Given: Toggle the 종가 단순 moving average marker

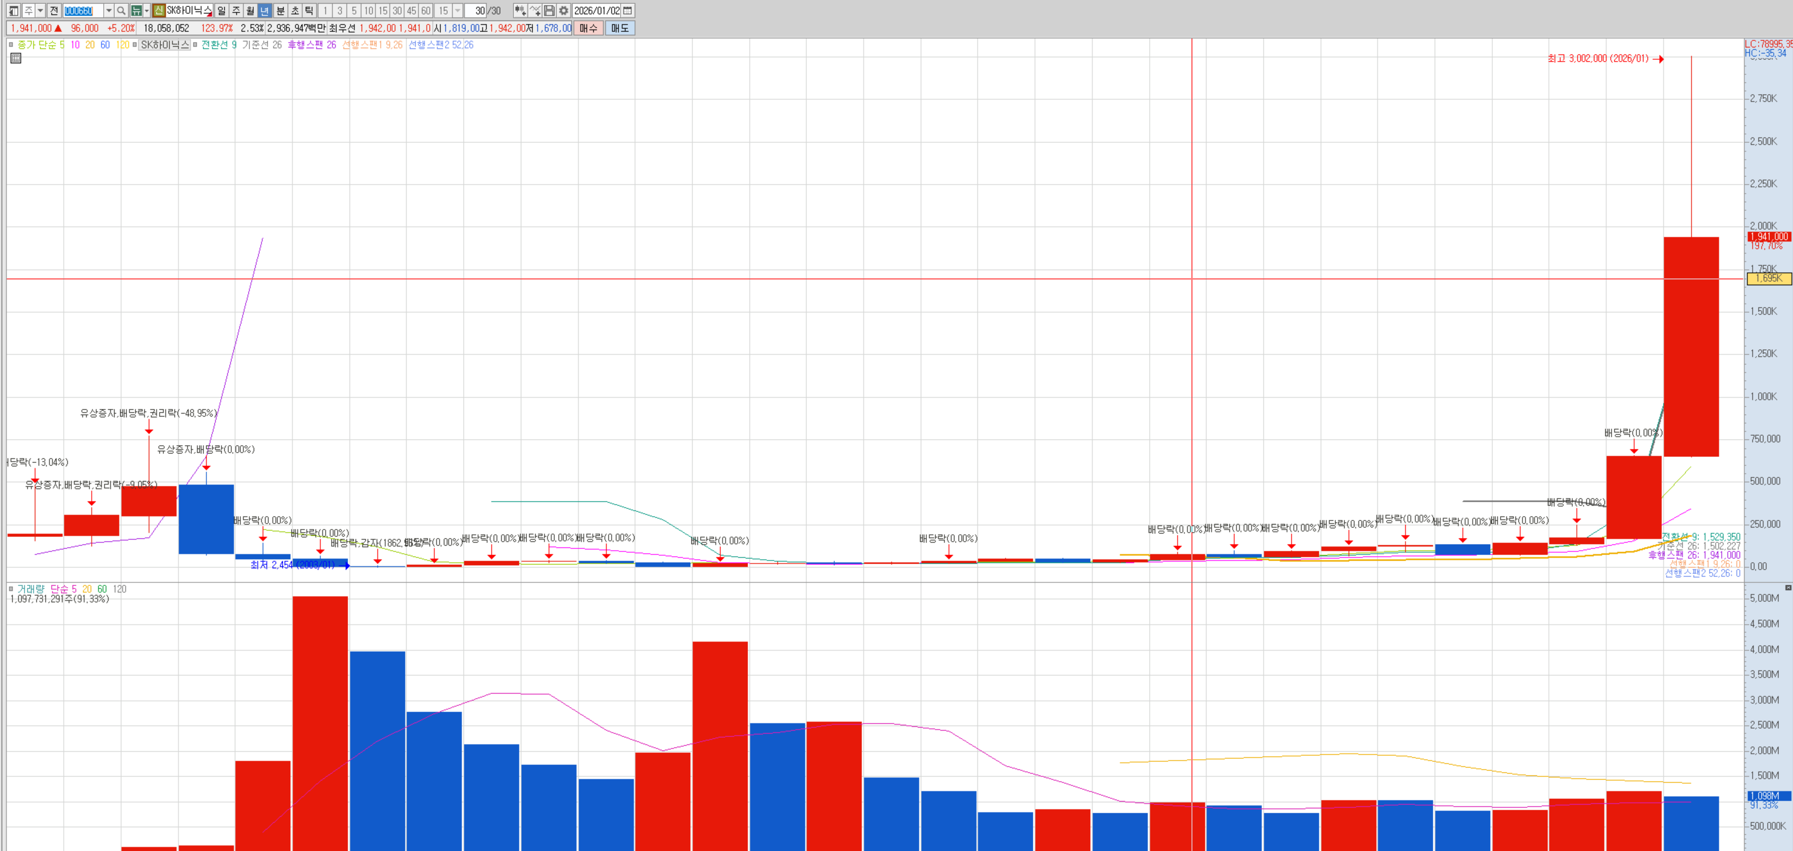Looking at the screenshot, I should (11, 45).
